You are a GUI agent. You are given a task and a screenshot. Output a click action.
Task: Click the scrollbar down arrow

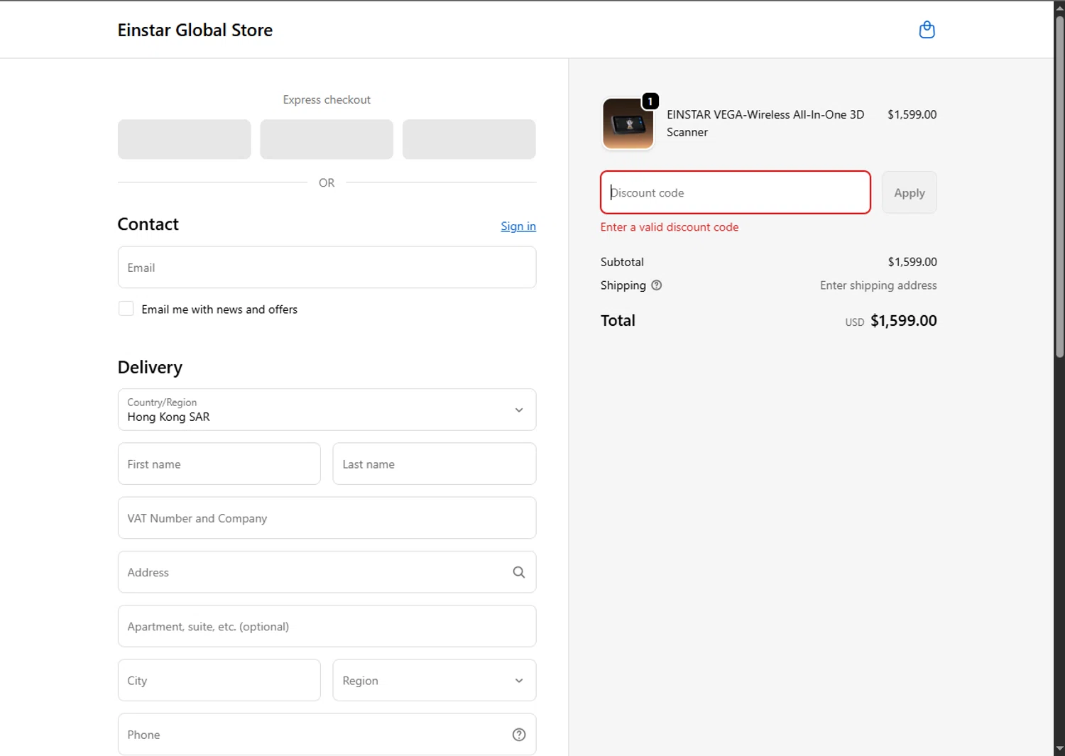pyautogui.click(x=1059, y=749)
